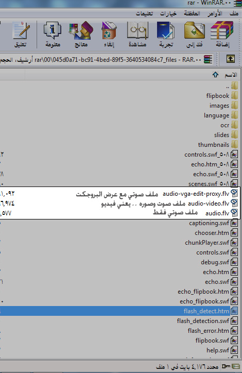Open the Wizard (معالج) toolbar icon

pyautogui.click(x=81, y=30)
